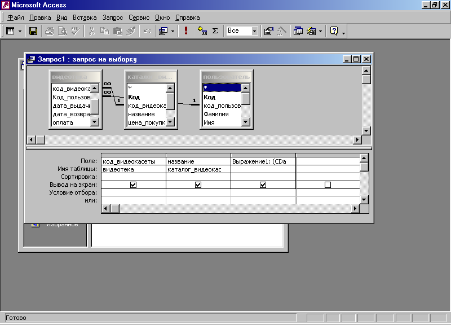Launch the expression Build wand icon
The width and height of the screenshot is (451, 325).
coord(281,31)
